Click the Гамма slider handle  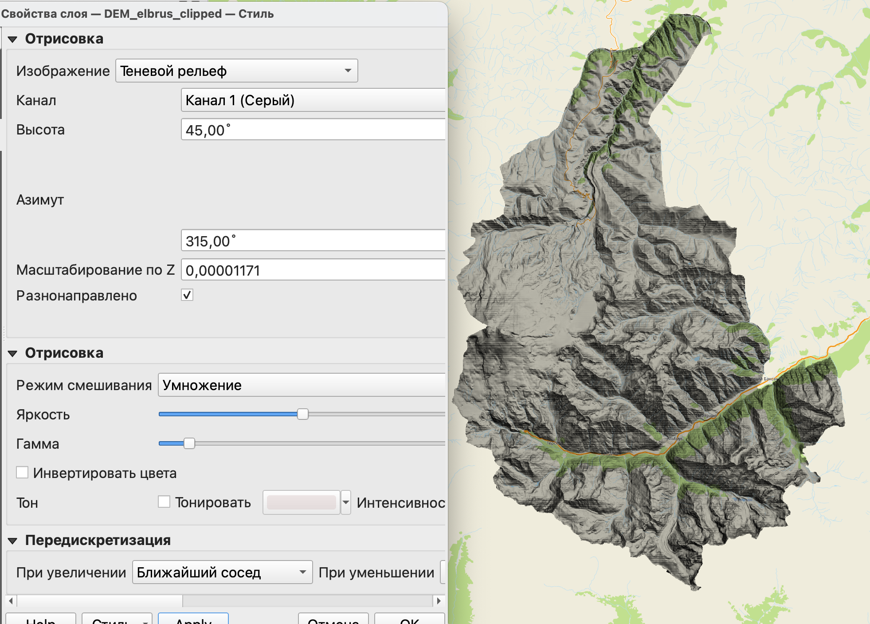coord(189,443)
